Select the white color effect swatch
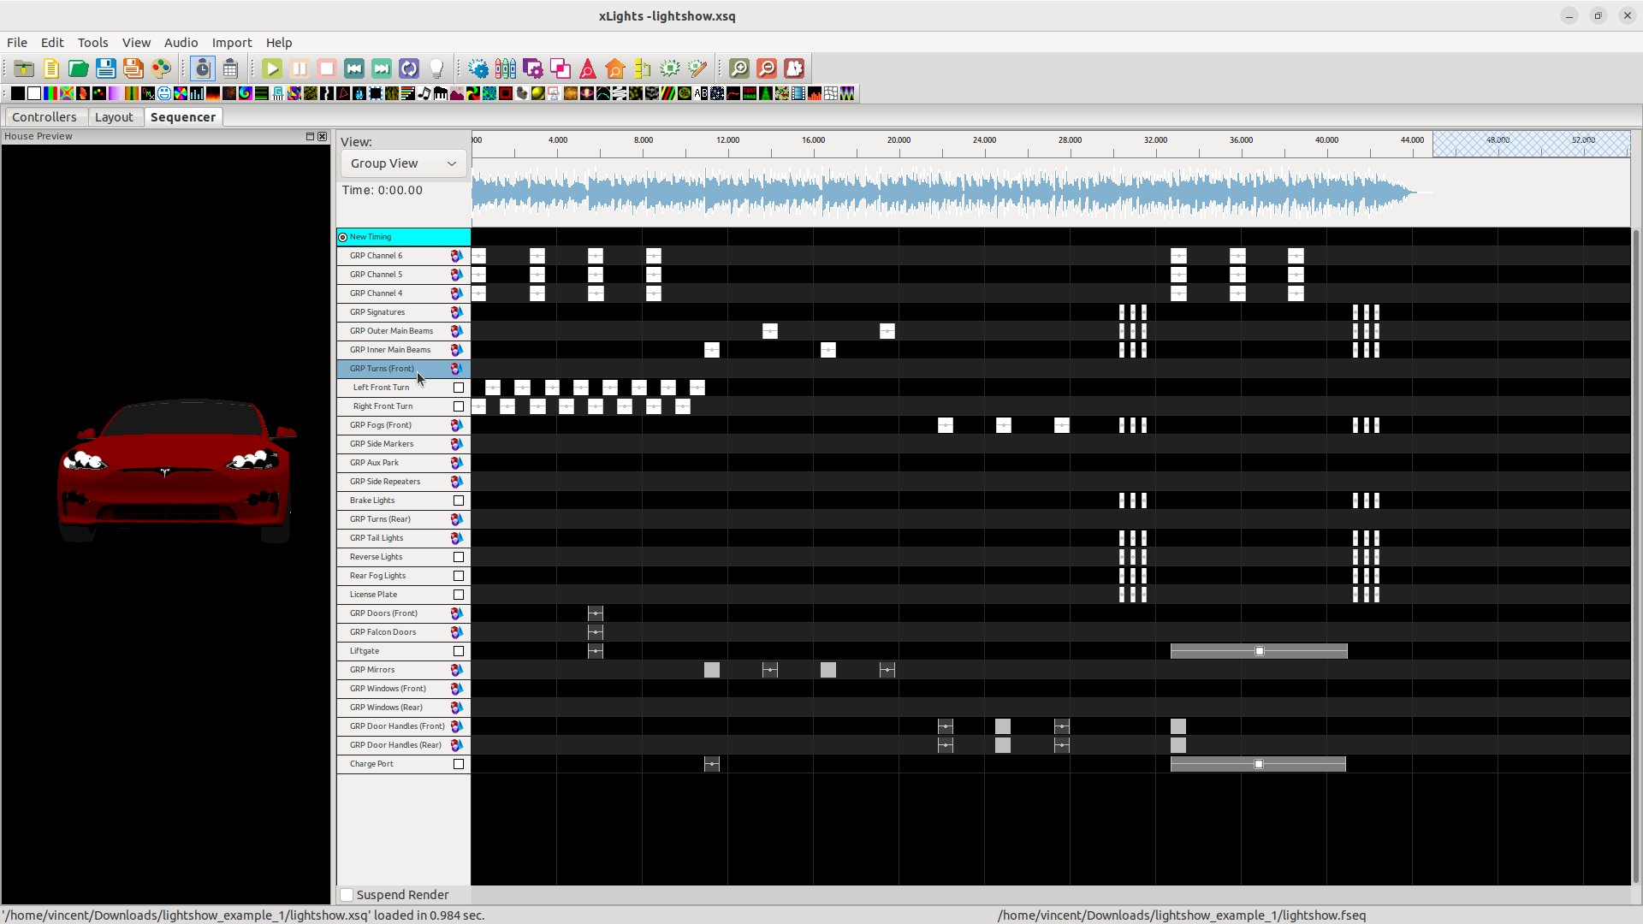Screen dimensions: 1643x924 [x=34, y=93]
